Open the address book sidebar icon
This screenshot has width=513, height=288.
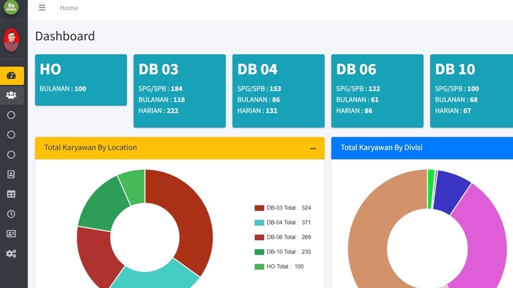tap(11, 175)
